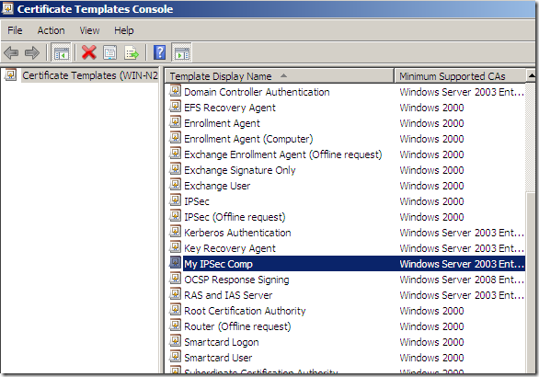Select the Root Certification Authority template
Screen dimensions: 539x377
click(245, 311)
